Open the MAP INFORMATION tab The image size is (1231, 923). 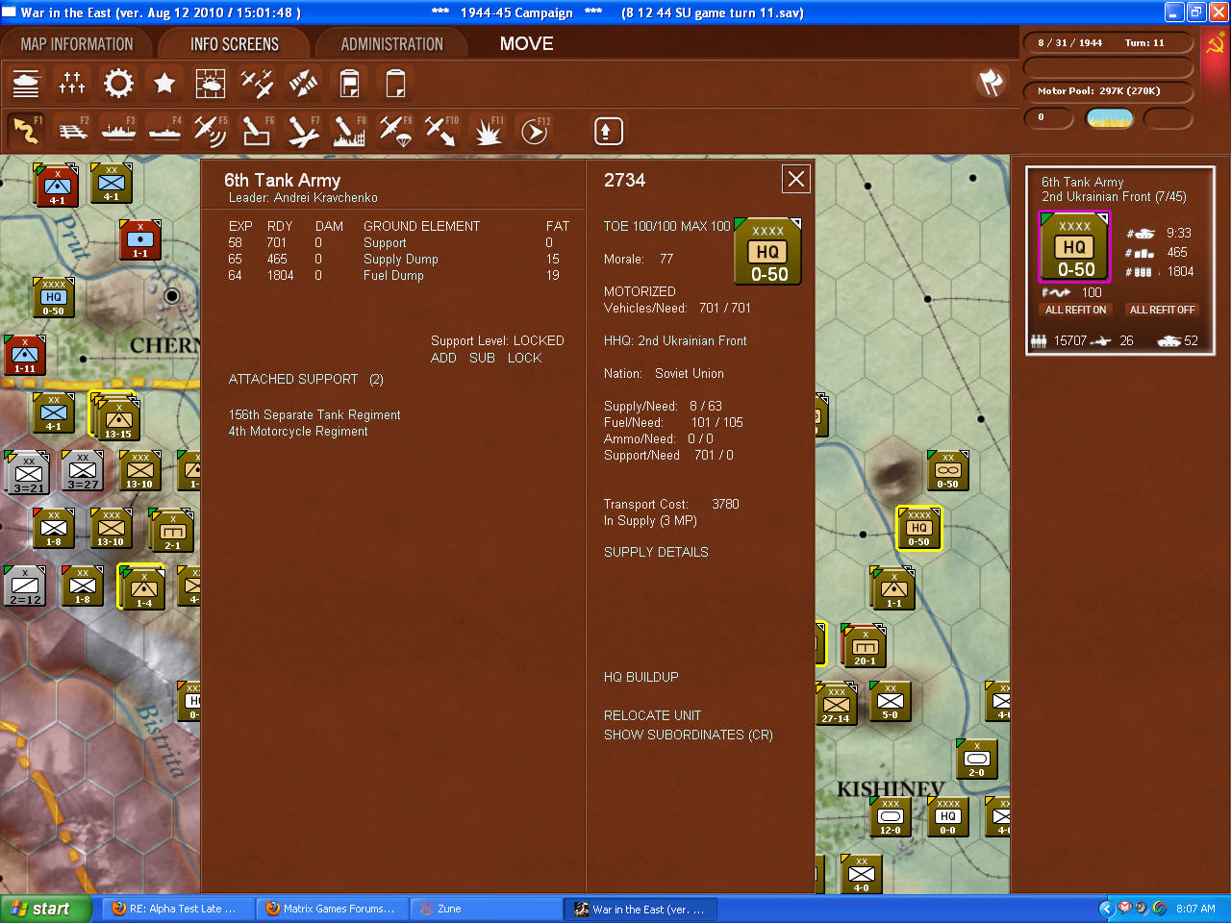click(77, 44)
